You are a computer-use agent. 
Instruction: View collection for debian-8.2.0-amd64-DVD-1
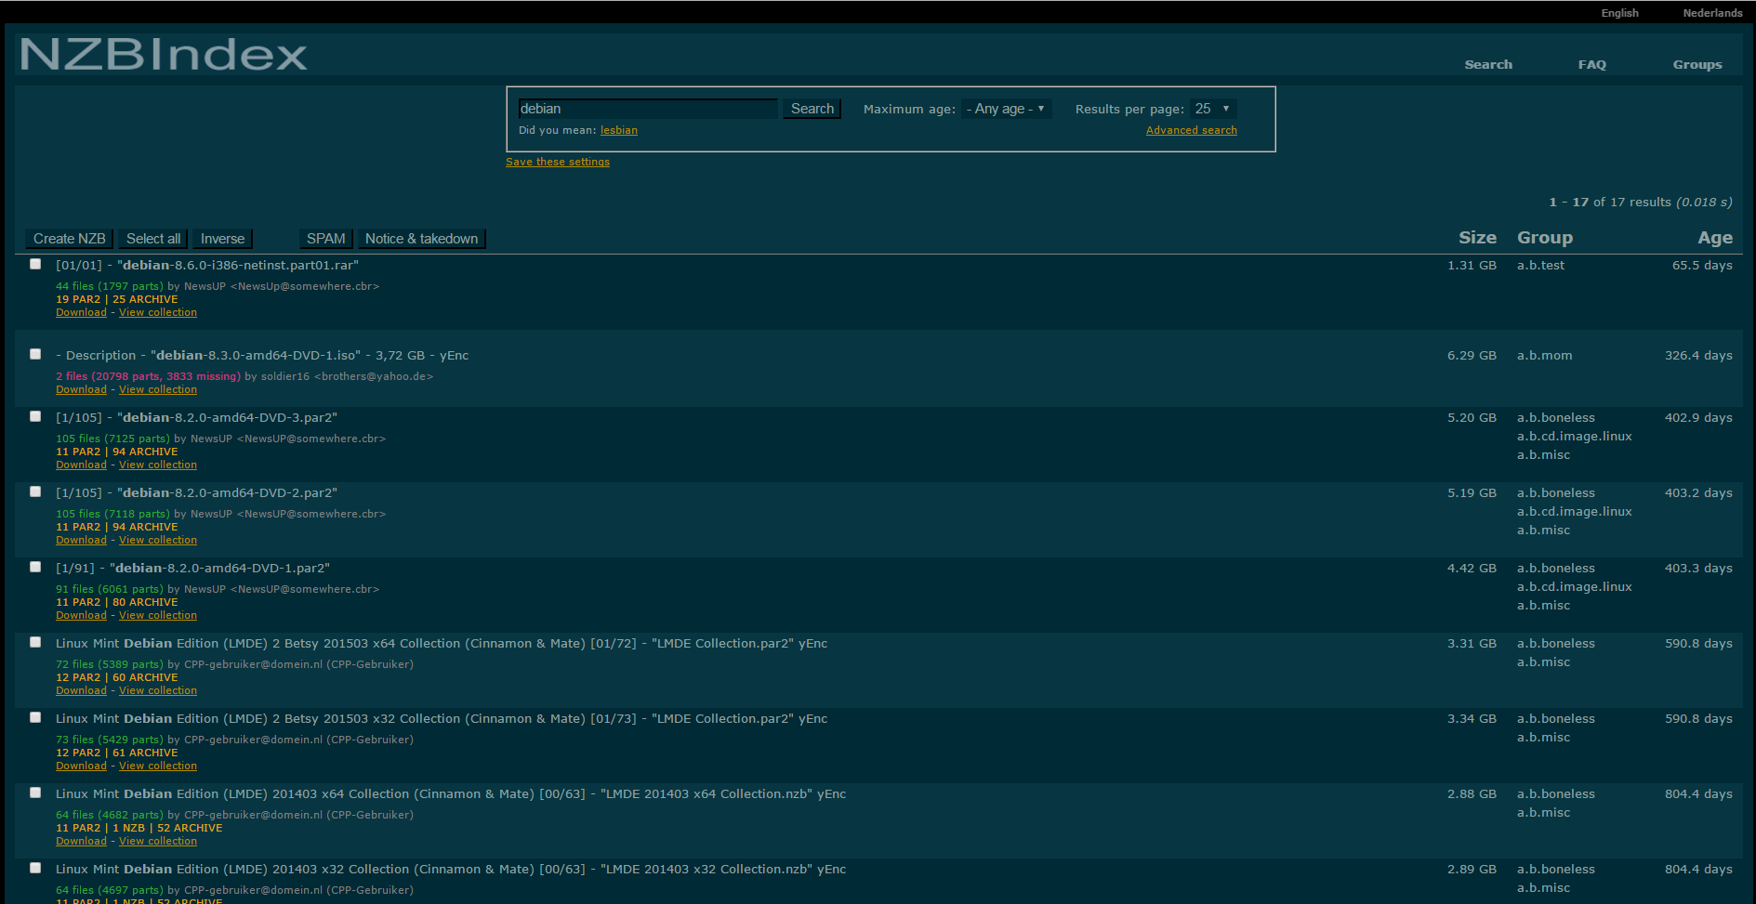coord(158,615)
